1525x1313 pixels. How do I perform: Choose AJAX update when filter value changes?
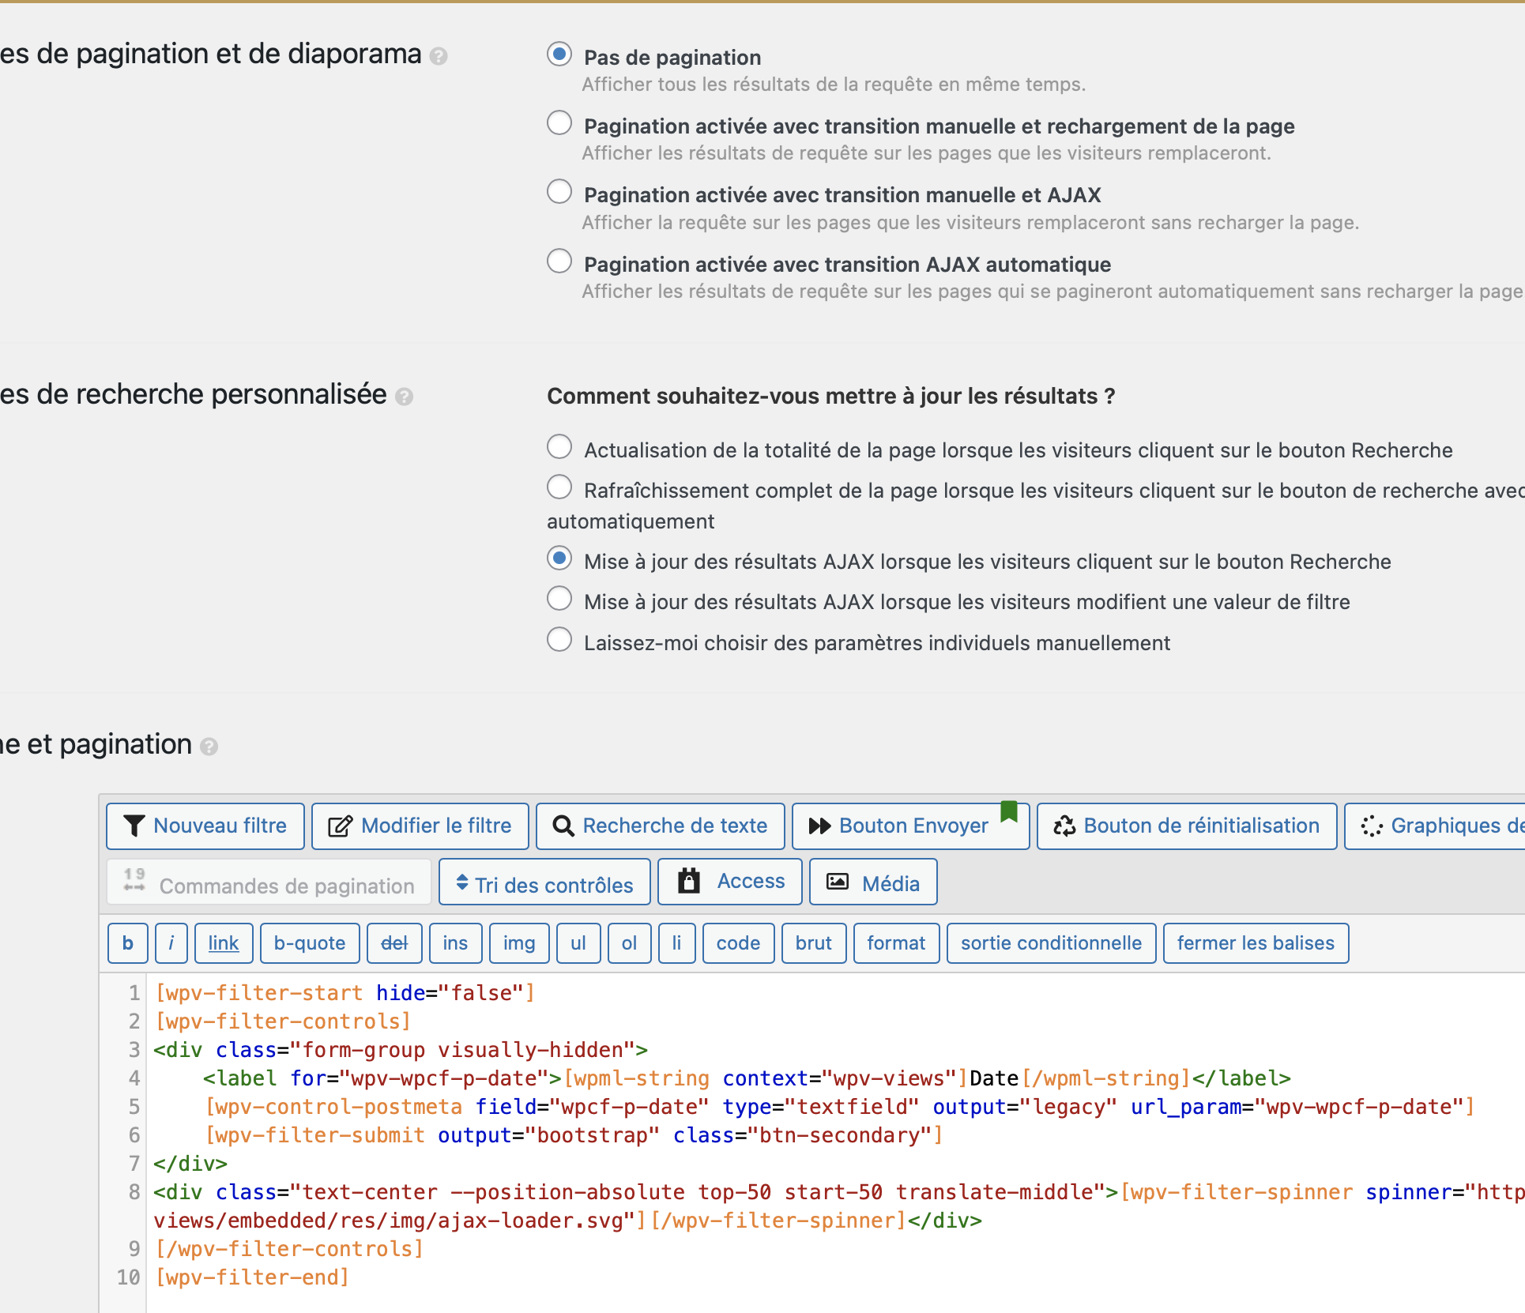pos(559,599)
